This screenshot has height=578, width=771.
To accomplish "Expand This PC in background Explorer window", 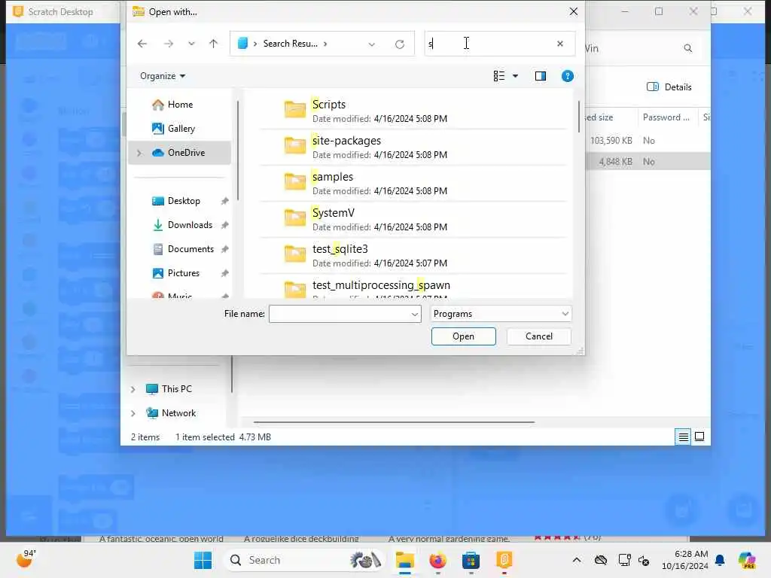I will 133,389.
